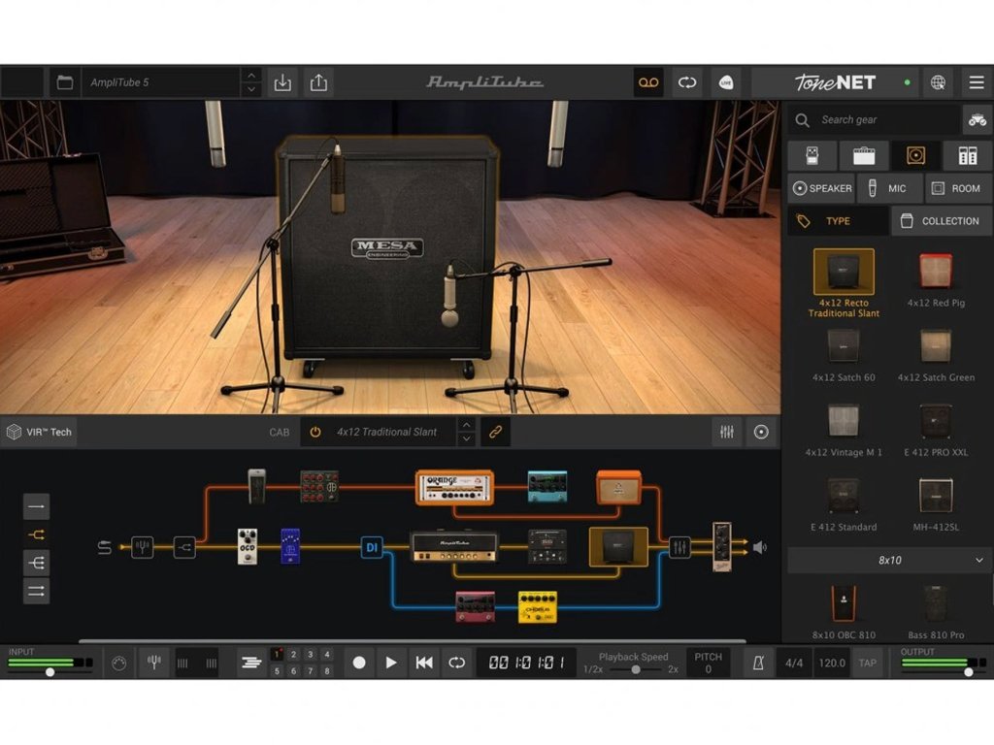This screenshot has width=994, height=745.
Task: Step to the next cab model
Action: point(466,439)
